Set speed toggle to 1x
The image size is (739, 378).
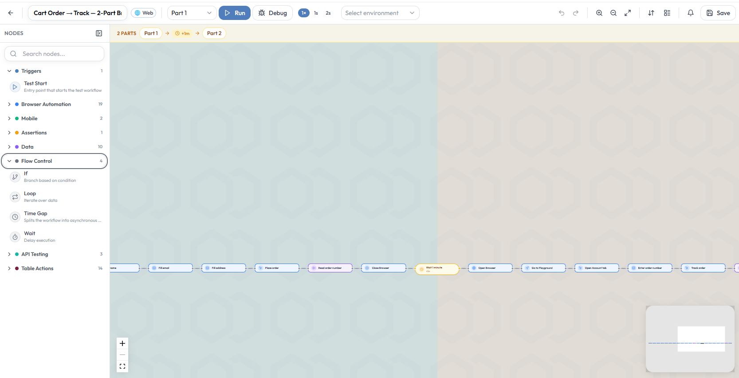(304, 13)
